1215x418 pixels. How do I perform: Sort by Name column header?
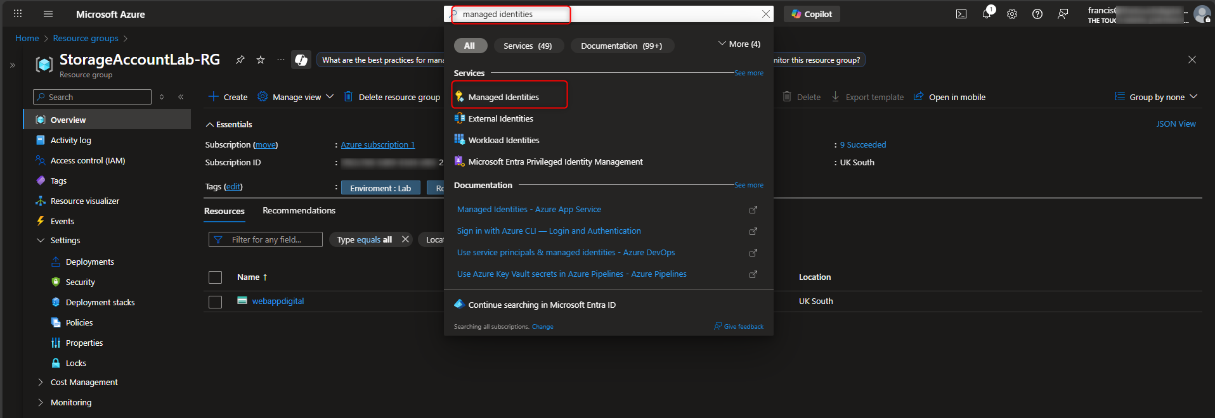pyautogui.click(x=252, y=277)
